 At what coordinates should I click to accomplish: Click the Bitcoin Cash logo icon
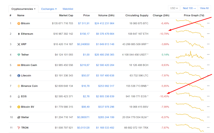19,65
